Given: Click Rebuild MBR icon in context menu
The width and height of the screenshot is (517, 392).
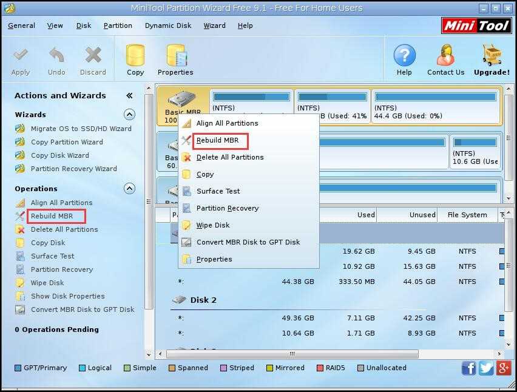Looking at the screenshot, I should click(186, 140).
